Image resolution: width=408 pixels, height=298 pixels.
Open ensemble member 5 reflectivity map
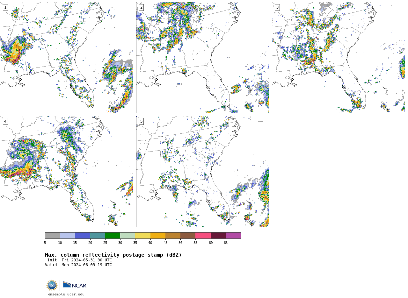(x=202, y=172)
